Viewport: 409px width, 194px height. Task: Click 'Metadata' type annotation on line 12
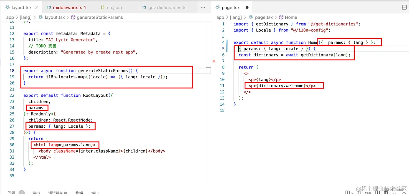coord(90,33)
